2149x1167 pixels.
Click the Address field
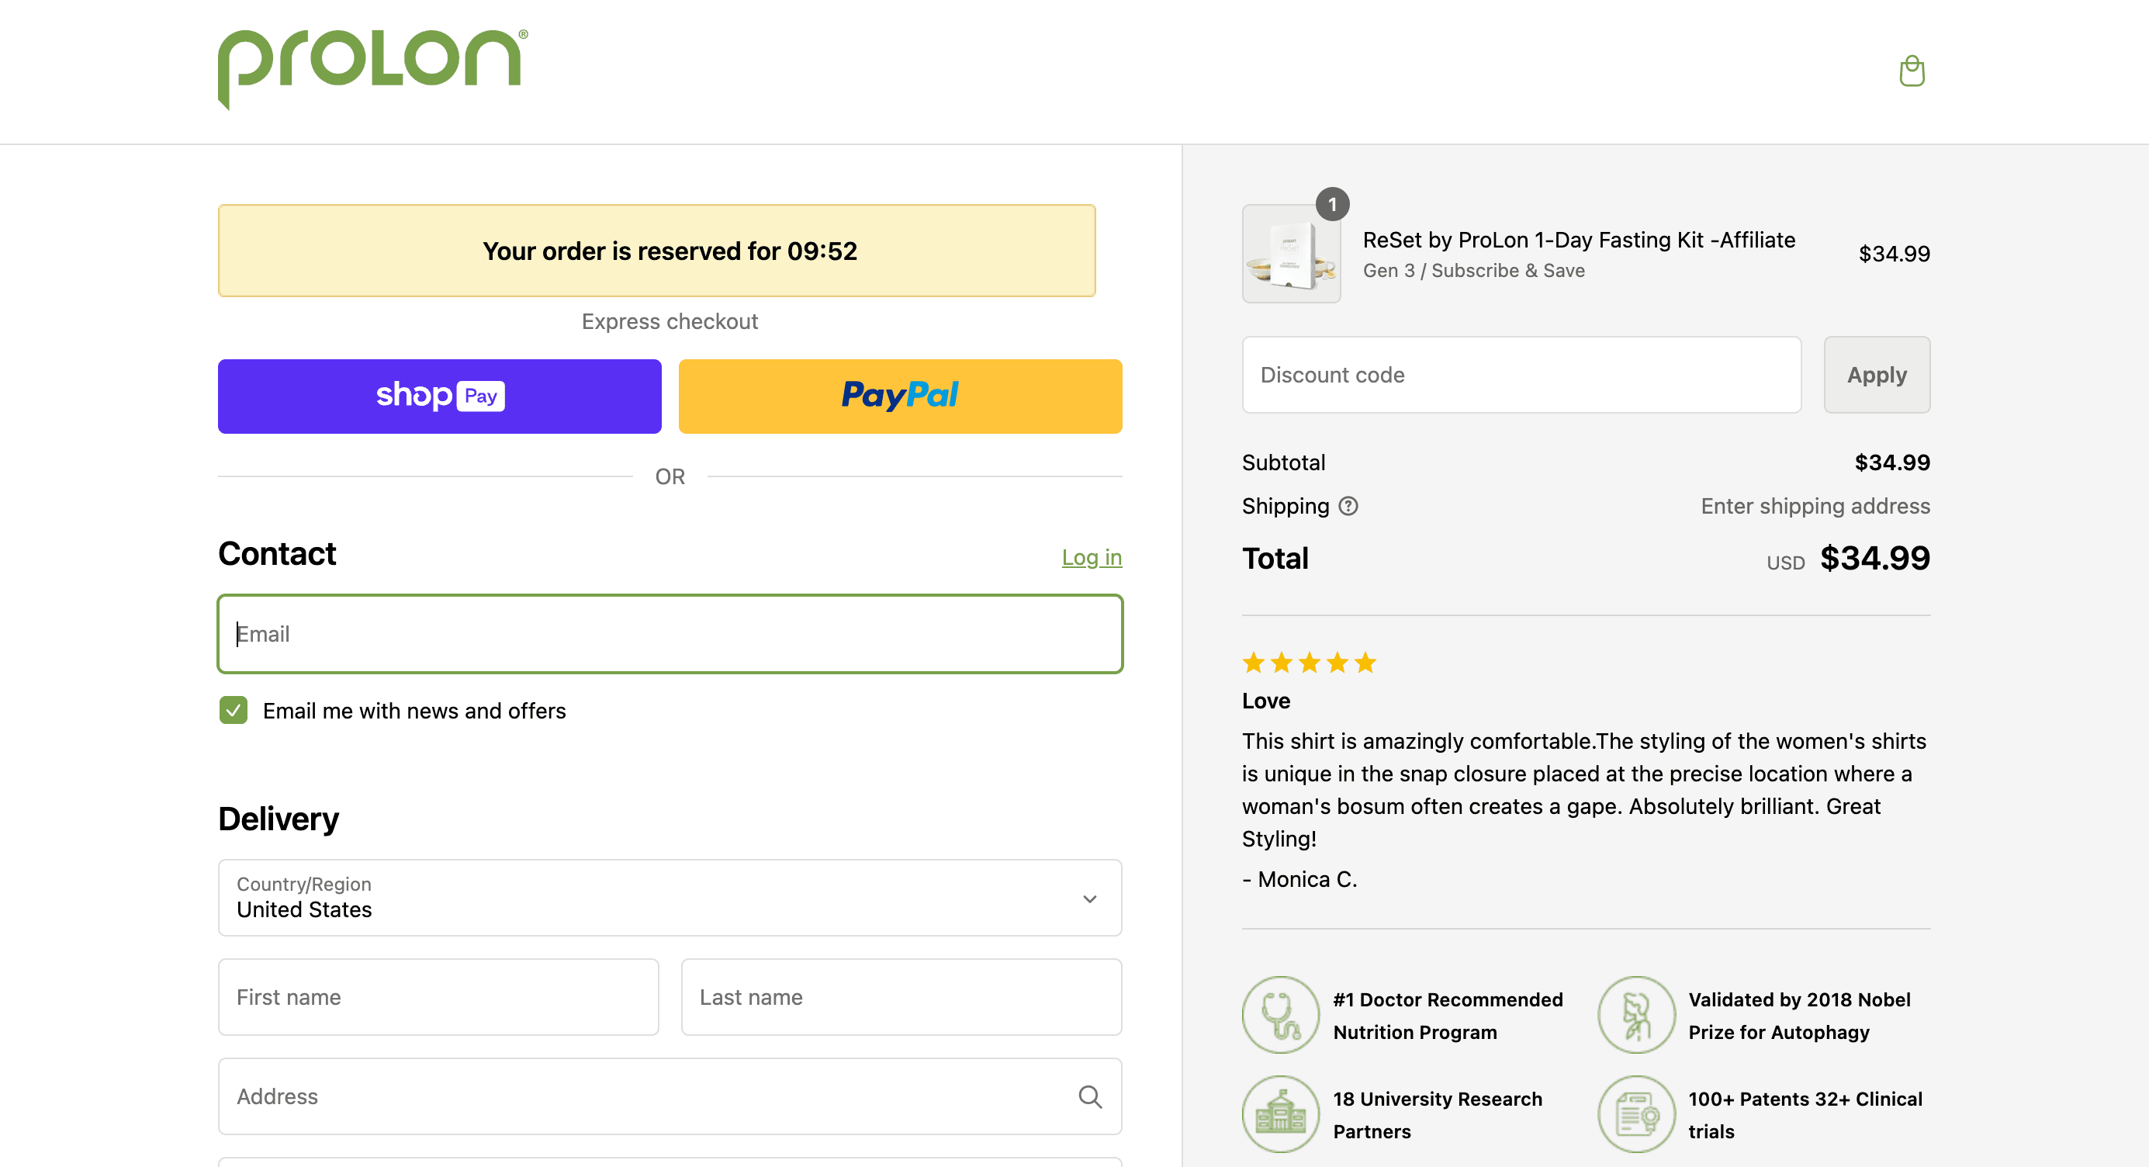(x=670, y=1096)
